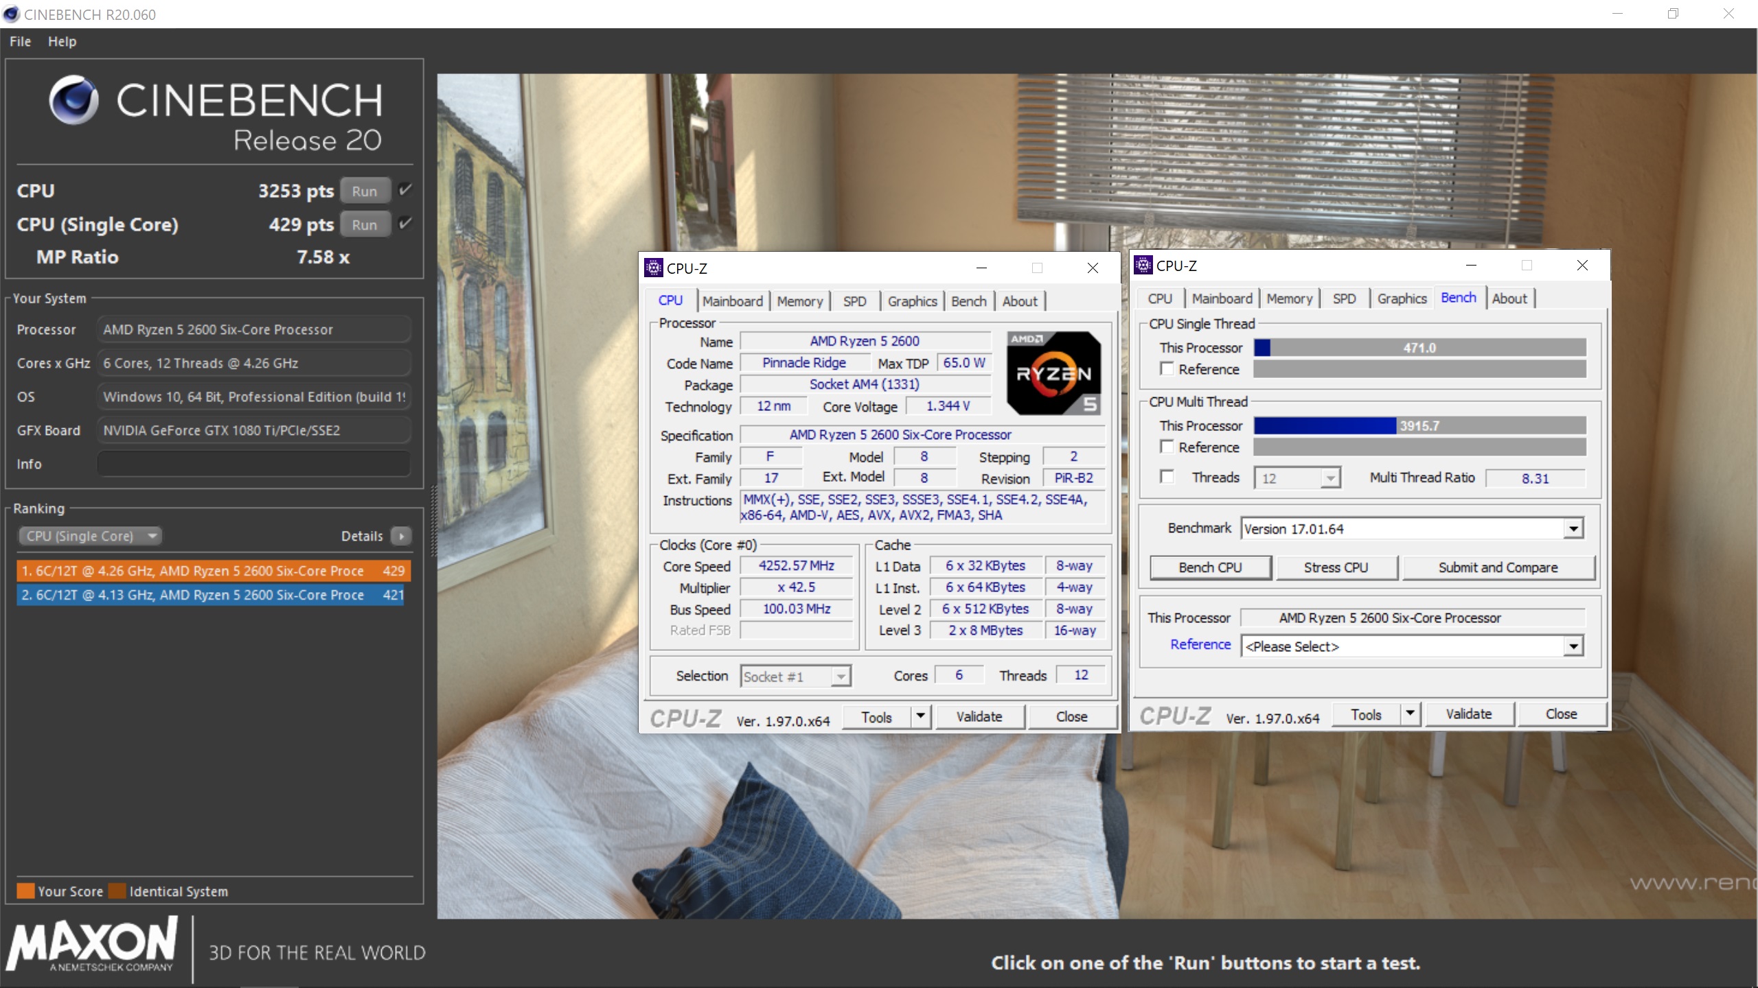Switch to Bench tab in left CPU-Z window
1758x988 pixels.
968,301
